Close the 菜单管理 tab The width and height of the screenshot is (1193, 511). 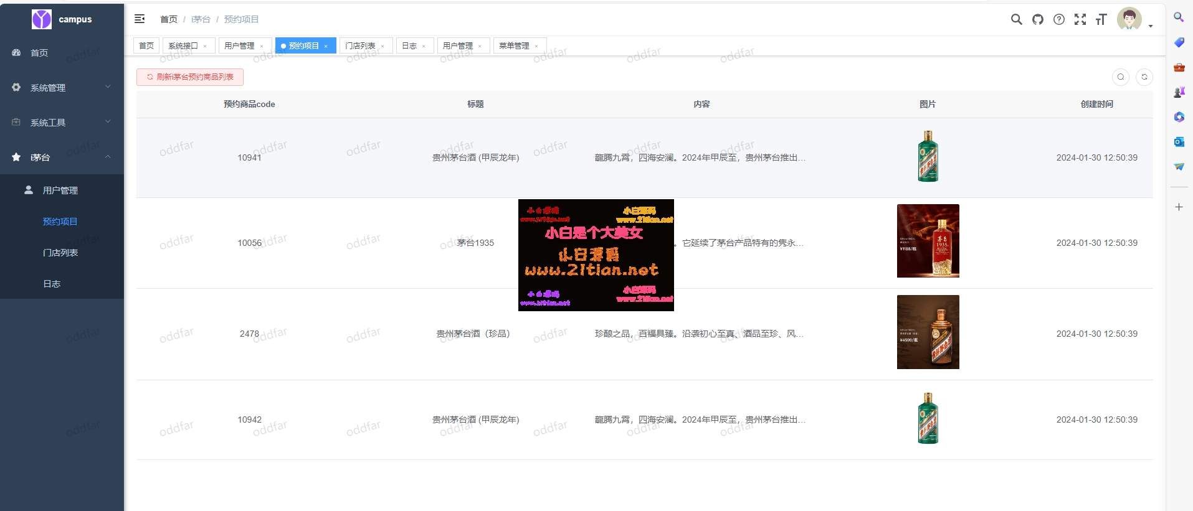pos(536,46)
